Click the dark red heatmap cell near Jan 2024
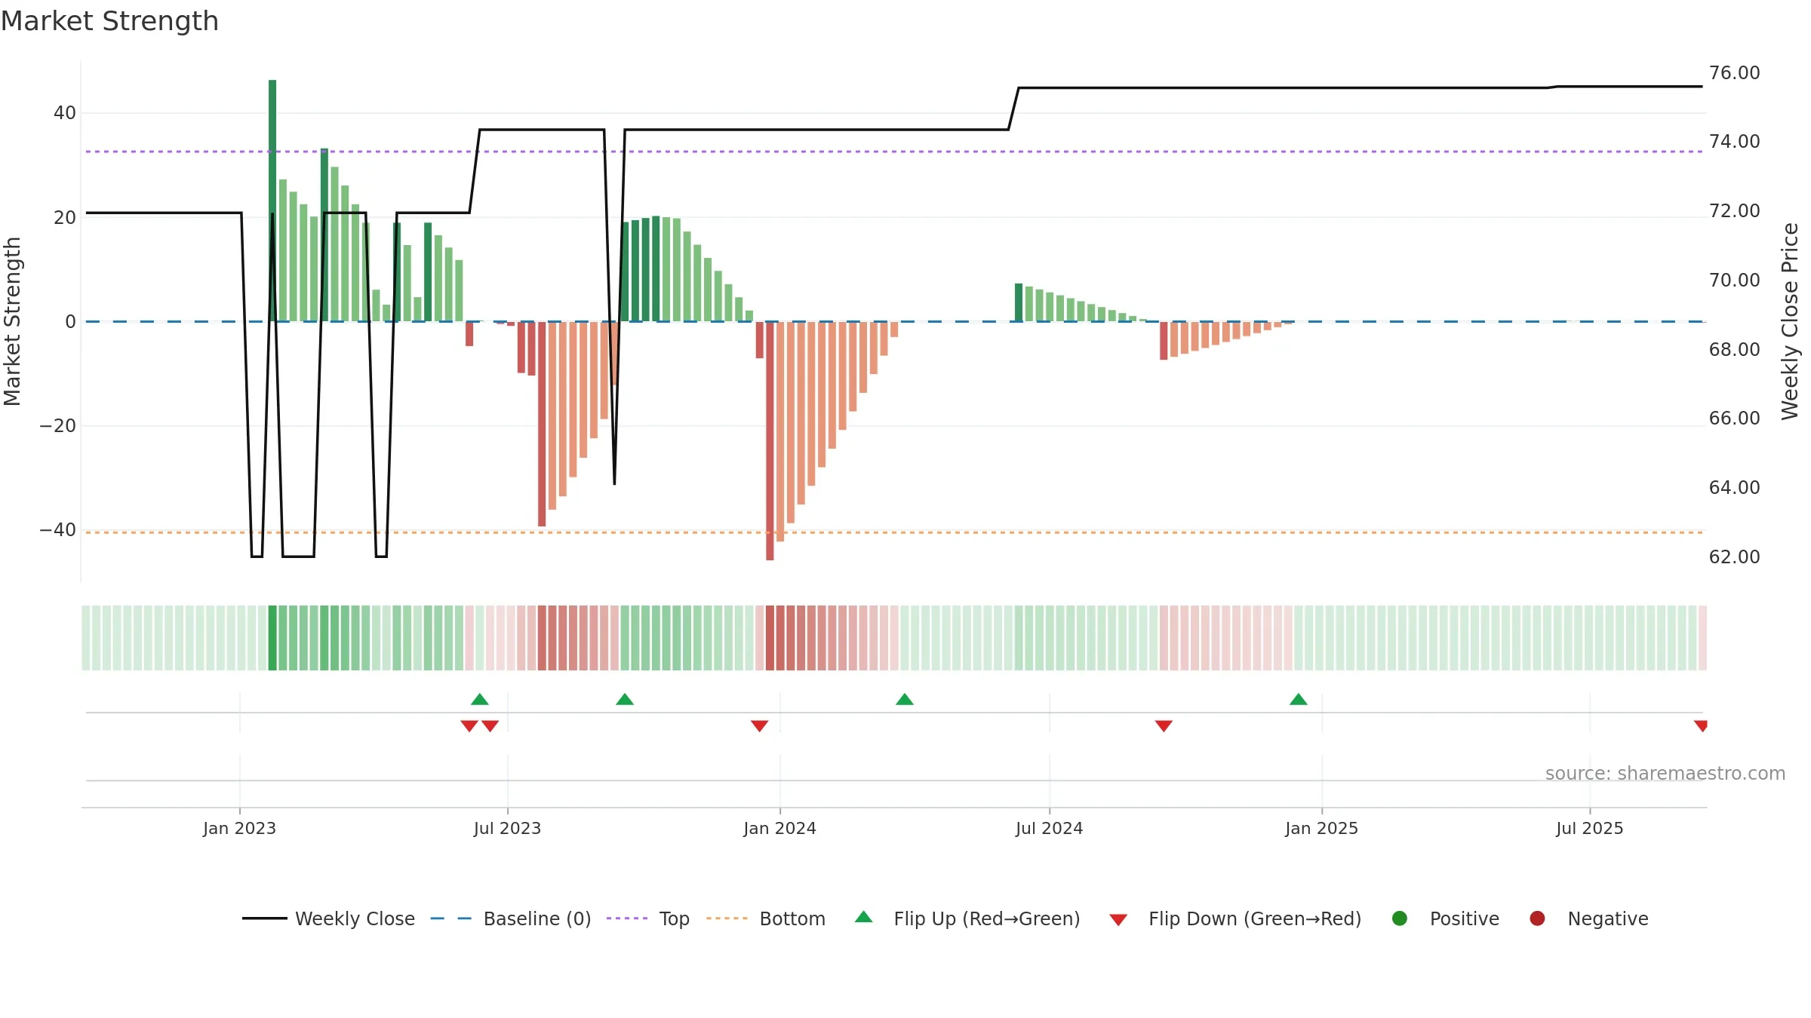Screen dimensions: 1811x1018 click(x=770, y=638)
